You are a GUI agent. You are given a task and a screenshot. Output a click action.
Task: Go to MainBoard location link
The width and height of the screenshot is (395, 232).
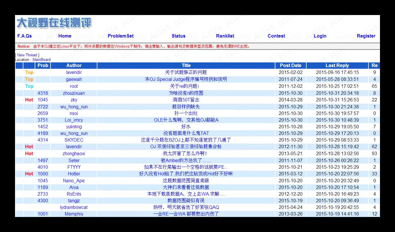[x=42, y=60]
